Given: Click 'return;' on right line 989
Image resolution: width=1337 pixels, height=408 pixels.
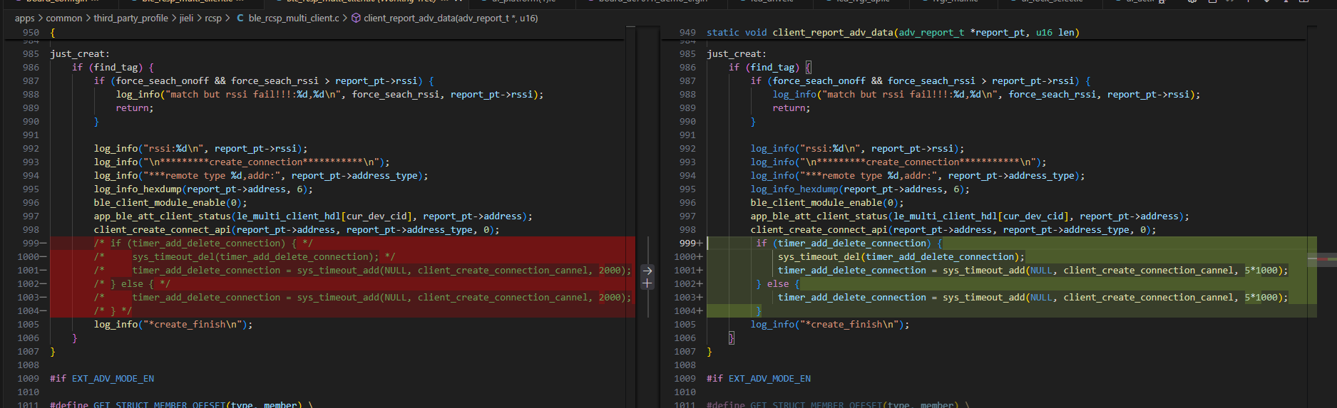Looking at the screenshot, I should coord(792,108).
